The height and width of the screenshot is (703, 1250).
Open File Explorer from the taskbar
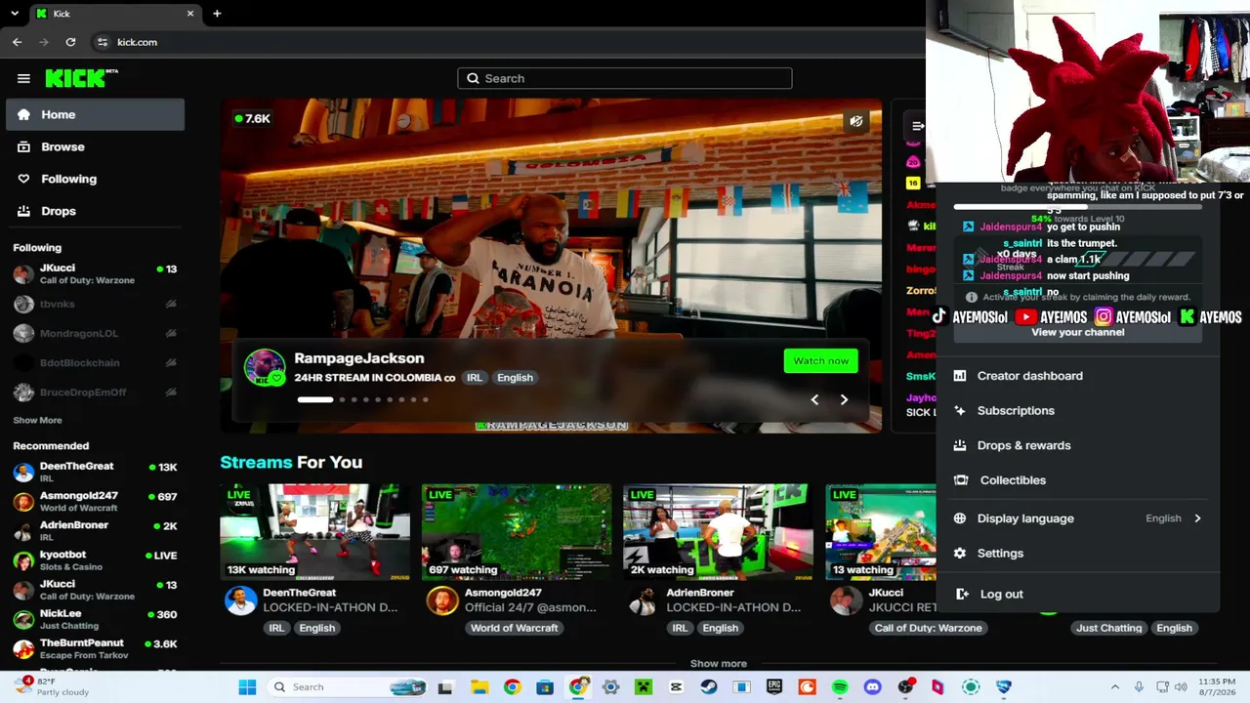click(479, 687)
